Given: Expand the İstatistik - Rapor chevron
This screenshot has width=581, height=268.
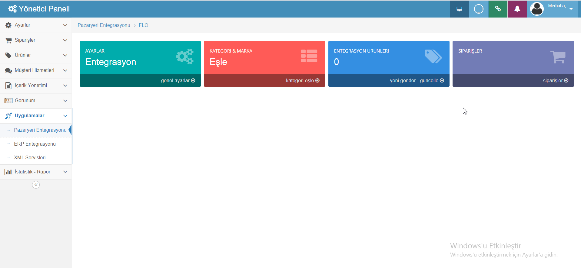Looking at the screenshot, I should tap(65, 172).
